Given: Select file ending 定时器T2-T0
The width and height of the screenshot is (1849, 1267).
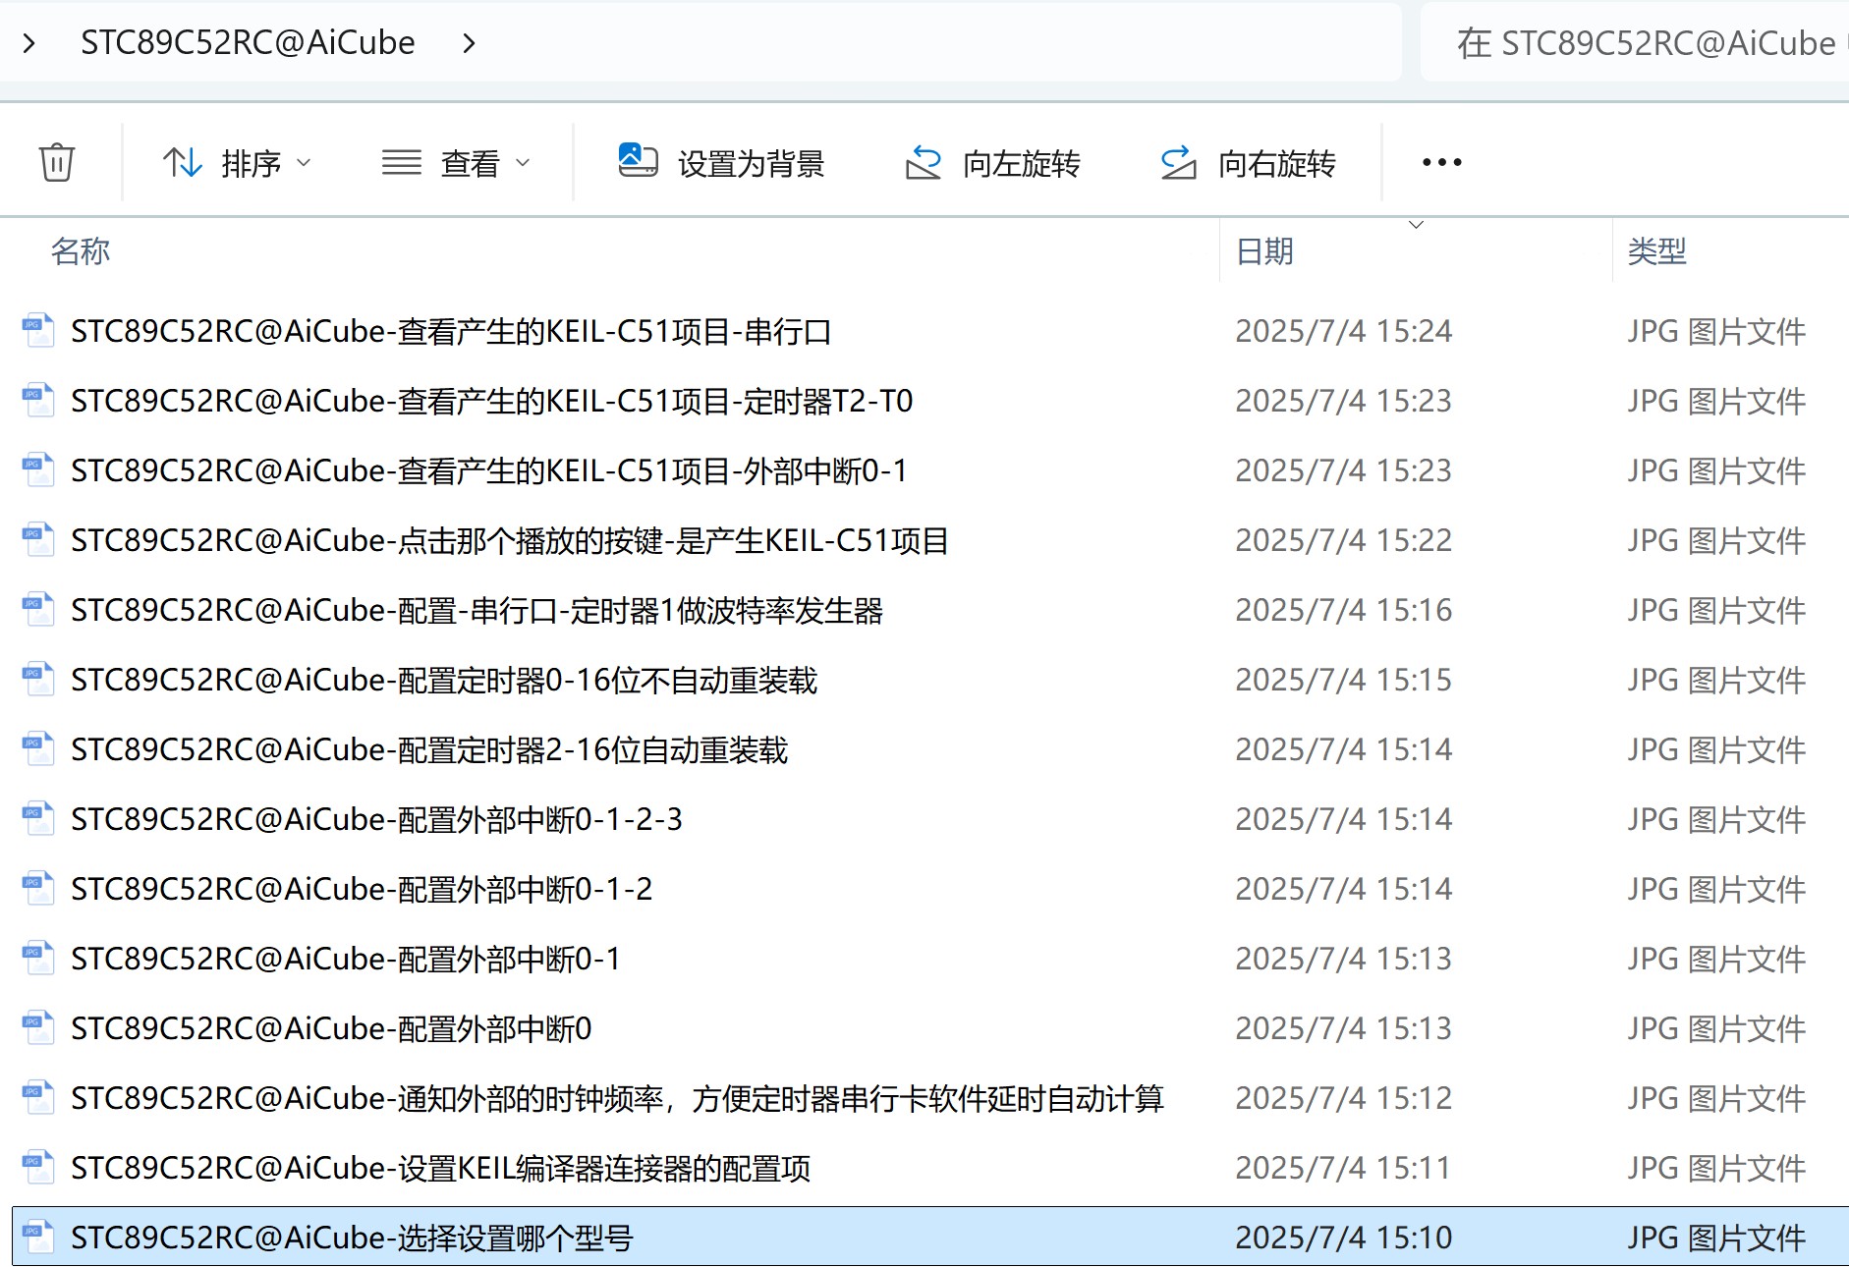Looking at the screenshot, I should [491, 402].
